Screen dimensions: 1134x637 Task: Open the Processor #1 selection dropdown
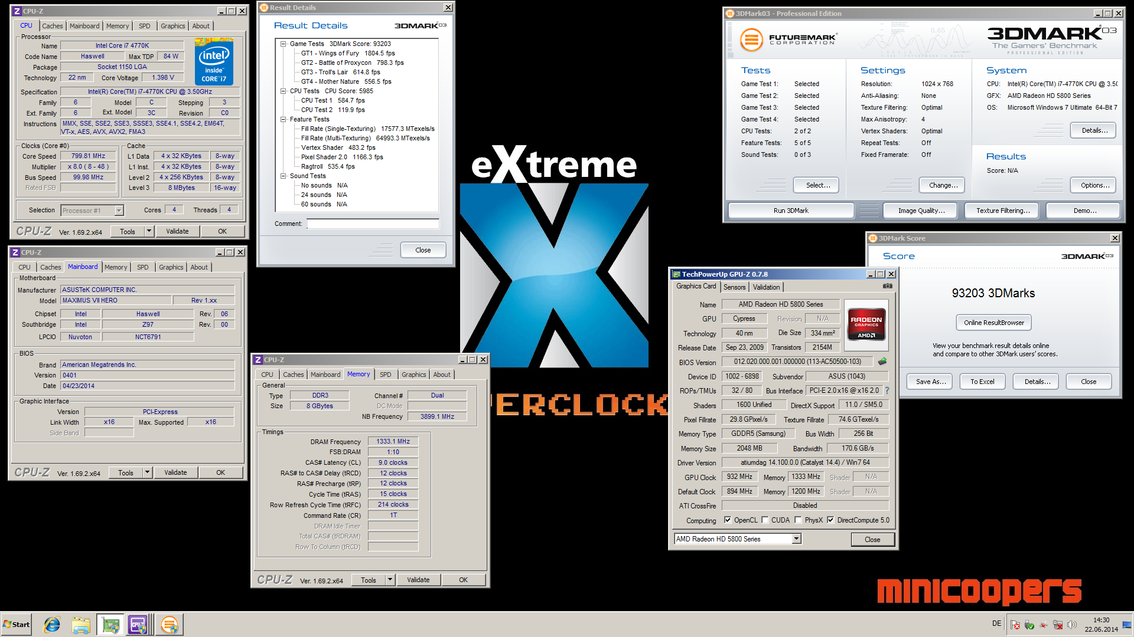(x=119, y=211)
